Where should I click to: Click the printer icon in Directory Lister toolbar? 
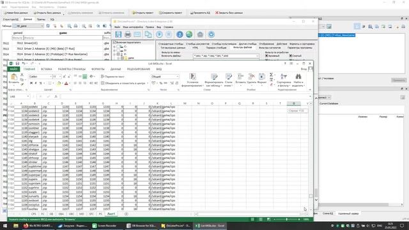[x=128, y=34]
